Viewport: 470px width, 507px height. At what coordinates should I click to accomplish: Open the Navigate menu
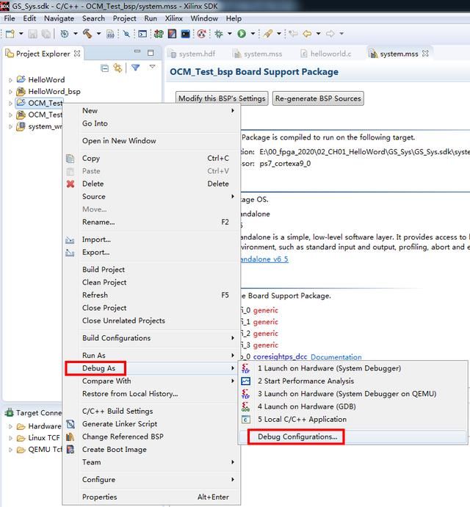(59, 18)
